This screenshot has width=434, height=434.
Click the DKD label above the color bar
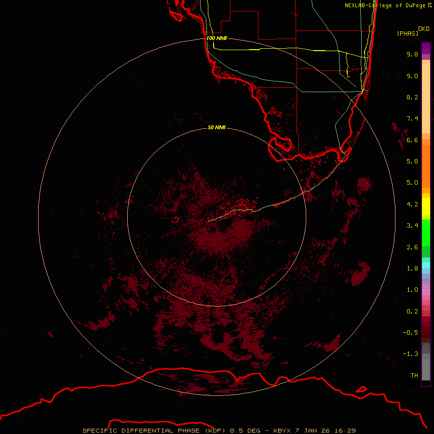click(x=424, y=28)
